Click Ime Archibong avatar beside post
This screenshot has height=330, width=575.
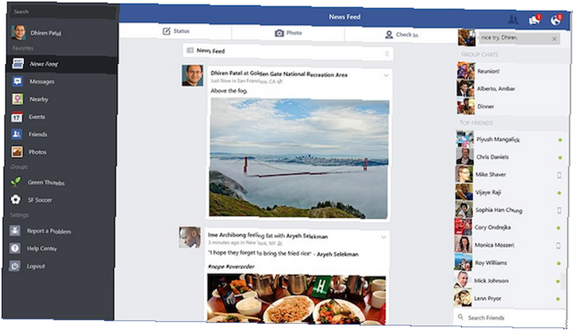pyautogui.click(x=190, y=237)
